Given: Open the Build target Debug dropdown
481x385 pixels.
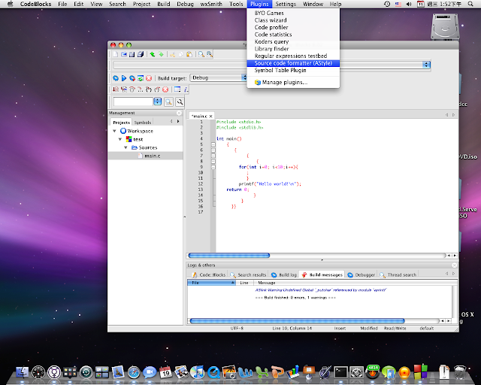Looking at the screenshot, I should tap(219, 77).
